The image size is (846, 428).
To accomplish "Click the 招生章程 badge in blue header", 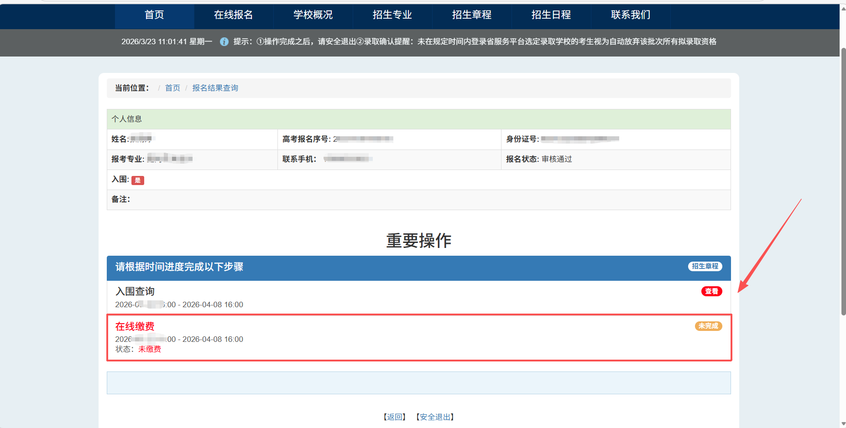I will coord(705,266).
